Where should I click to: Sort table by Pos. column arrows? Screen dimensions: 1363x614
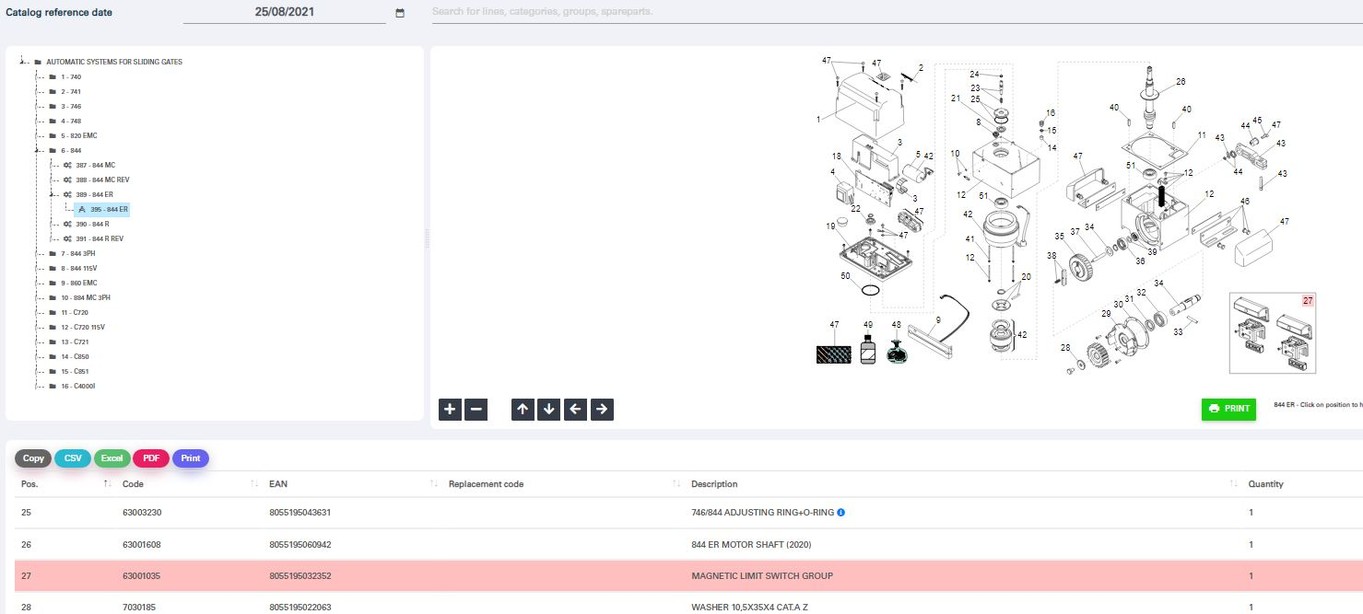tap(108, 484)
